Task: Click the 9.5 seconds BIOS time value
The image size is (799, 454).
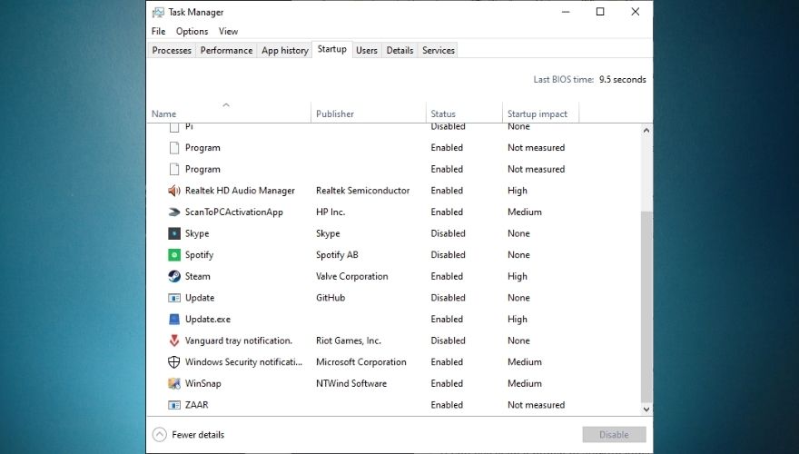Action: (x=622, y=80)
